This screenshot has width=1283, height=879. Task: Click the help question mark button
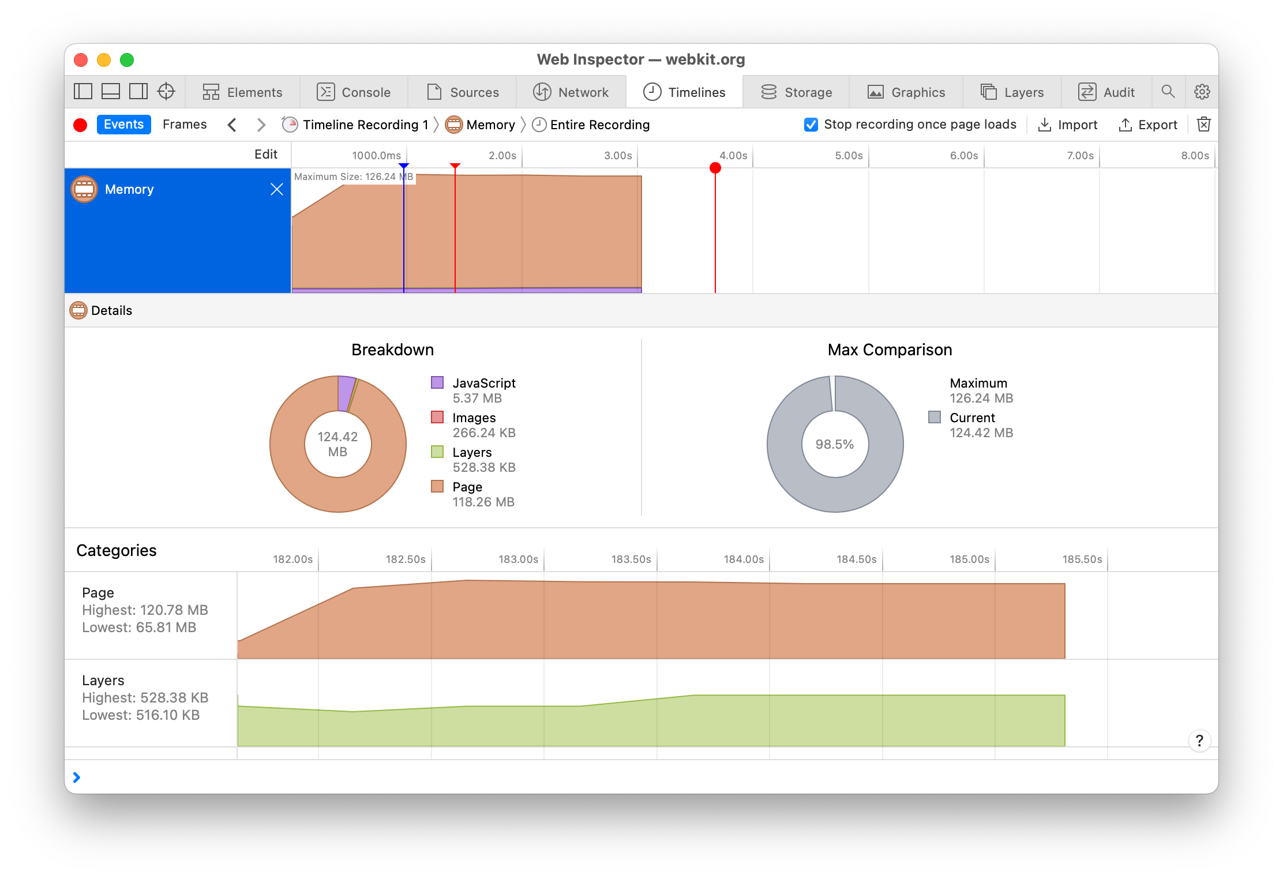(1199, 740)
